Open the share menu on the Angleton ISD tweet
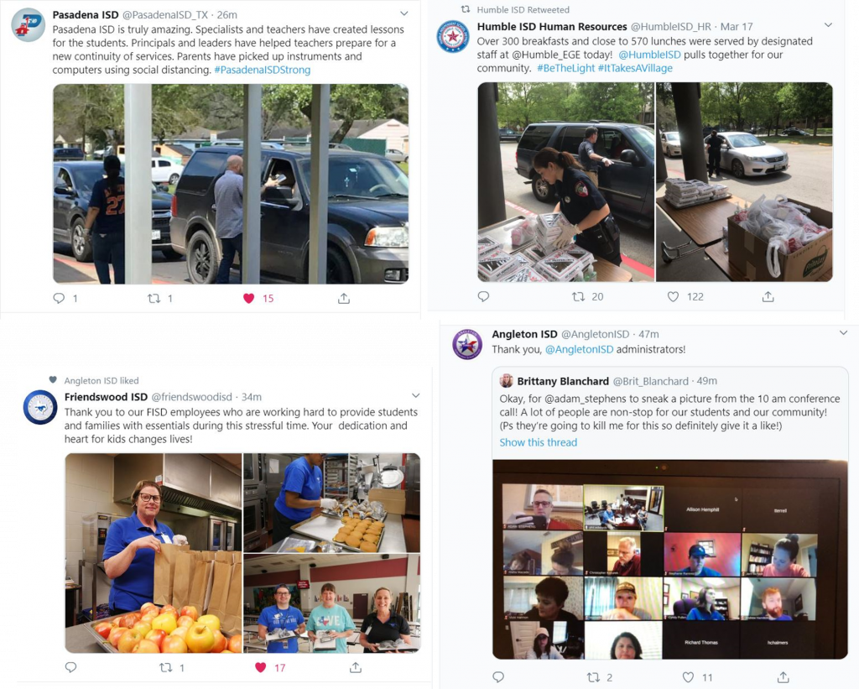The image size is (859, 689). [x=784, y=677]
